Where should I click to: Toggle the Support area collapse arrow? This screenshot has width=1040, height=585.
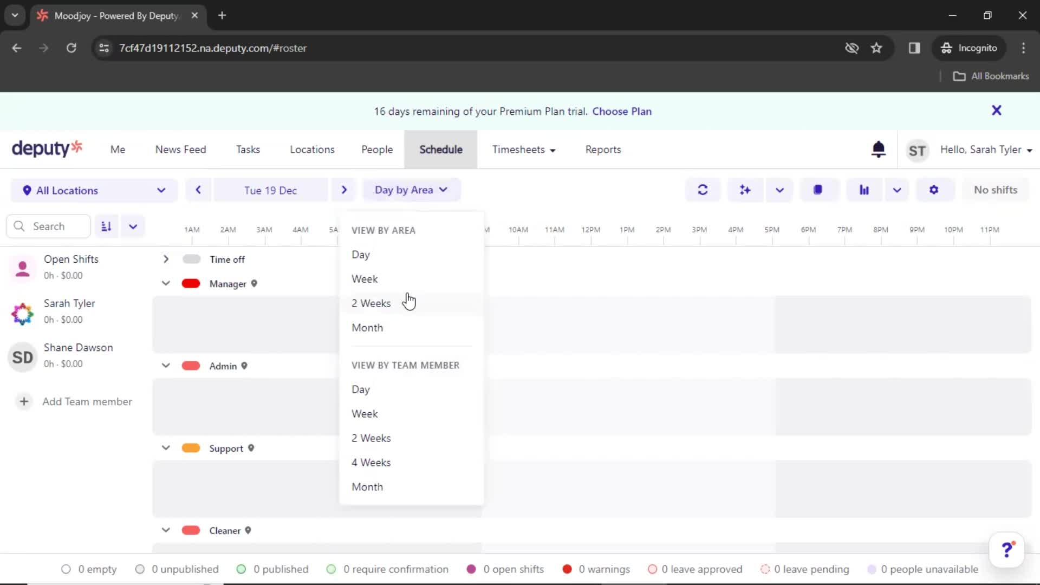(x=164, y=448)
